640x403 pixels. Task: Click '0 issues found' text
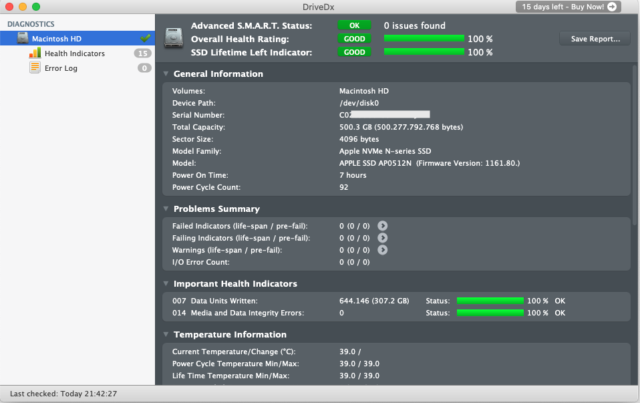tap(414, 25)
